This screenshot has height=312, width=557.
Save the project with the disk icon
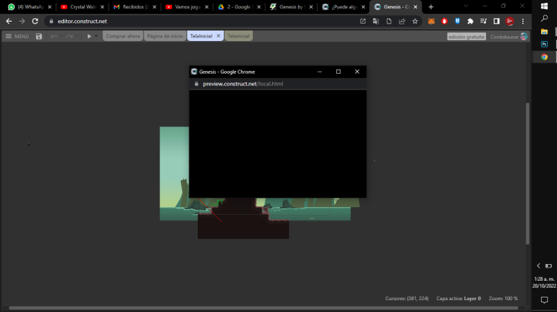tap(39, 36)
